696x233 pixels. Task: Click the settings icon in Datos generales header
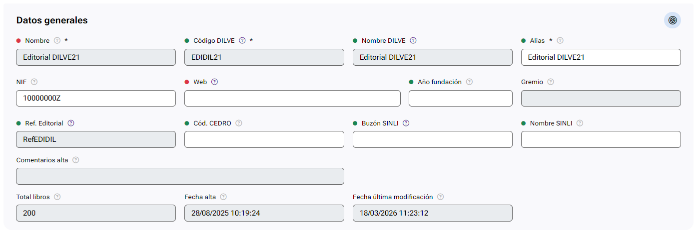pyautogui.click(x=673, y=20)
